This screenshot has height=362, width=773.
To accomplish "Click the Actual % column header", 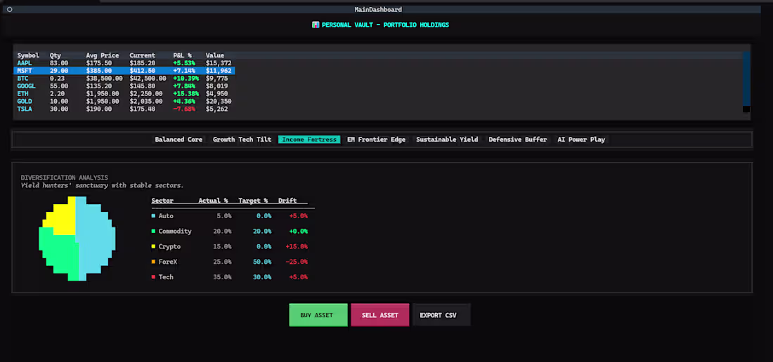I will click(213, 201).
